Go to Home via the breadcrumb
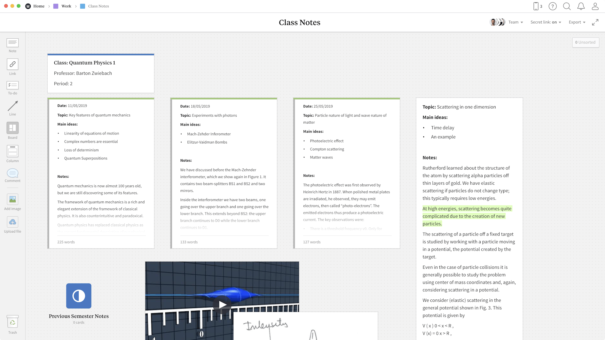Image resolution: width=605 pixels, height=340 pixels. point(39,6)
